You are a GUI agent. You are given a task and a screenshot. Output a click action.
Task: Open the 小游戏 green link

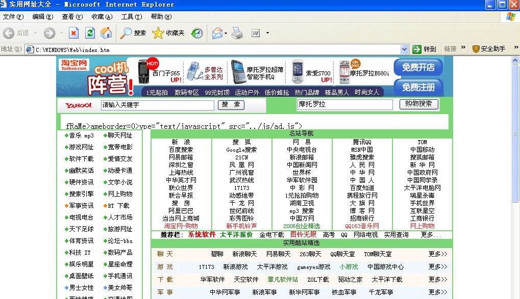click(349, 267)
